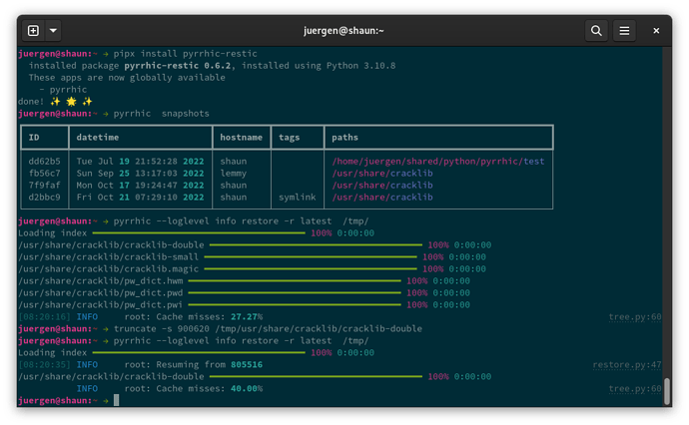The height and width of the screenshot is (425, 689).
Task: Click the Cache misses 27.27% value
Action: (x=247, y=316)
